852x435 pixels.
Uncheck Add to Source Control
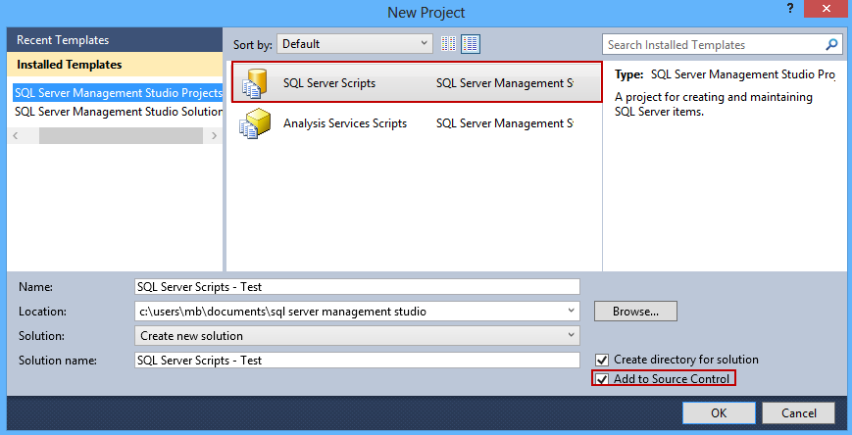pos(602,379)
